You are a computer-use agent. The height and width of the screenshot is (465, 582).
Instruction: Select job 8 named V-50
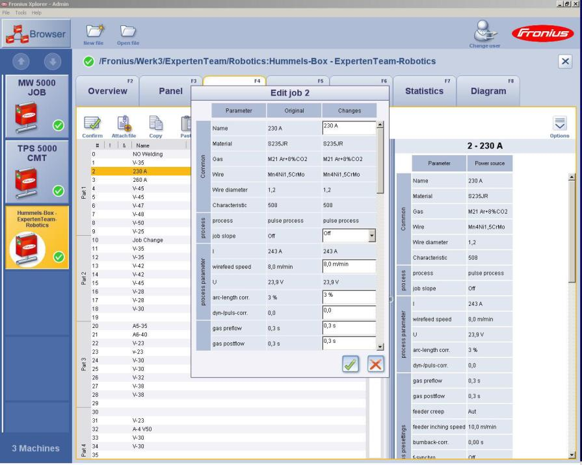pyautogui.click(x=141, y=223)
